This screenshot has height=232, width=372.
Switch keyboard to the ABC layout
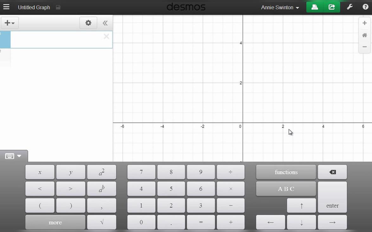click(x=285, y=189)
